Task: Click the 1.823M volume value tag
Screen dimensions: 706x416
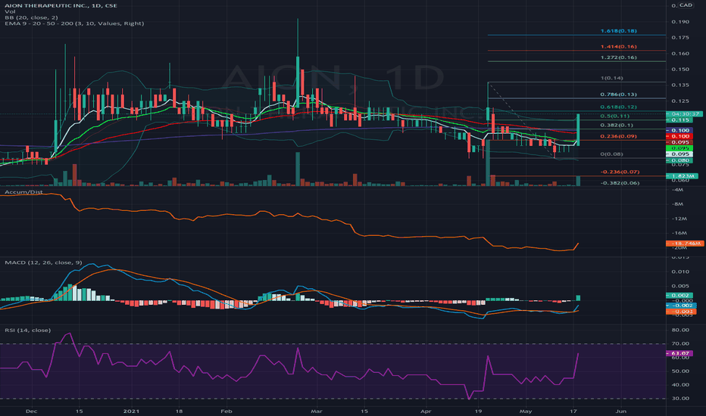Action: click(x=682, y=176)
